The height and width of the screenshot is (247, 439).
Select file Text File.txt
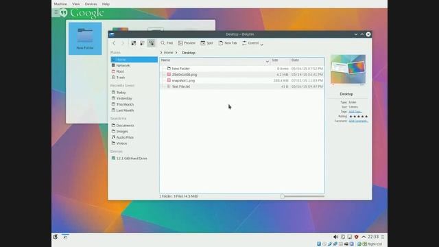242,86
